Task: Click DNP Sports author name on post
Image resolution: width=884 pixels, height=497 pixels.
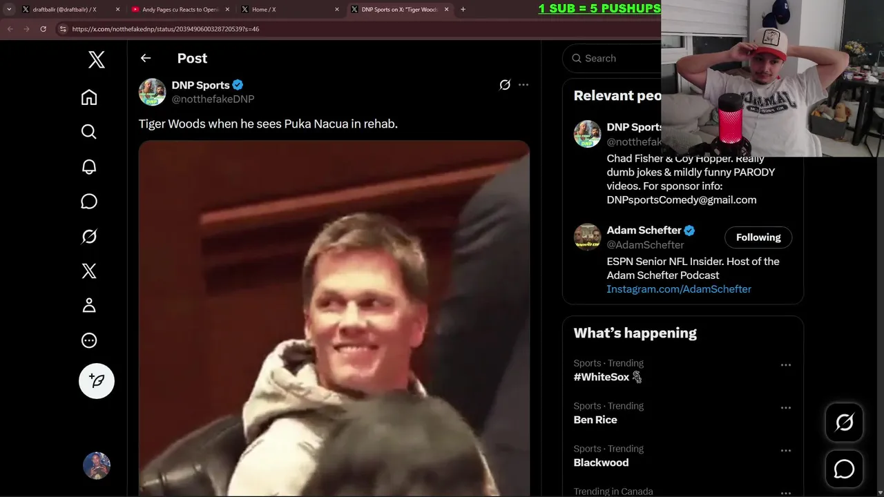Action: 201,85
